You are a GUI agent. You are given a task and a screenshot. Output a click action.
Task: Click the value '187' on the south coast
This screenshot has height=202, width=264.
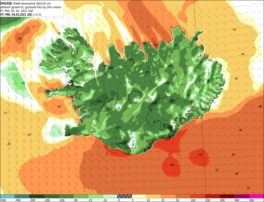[127, 154]
